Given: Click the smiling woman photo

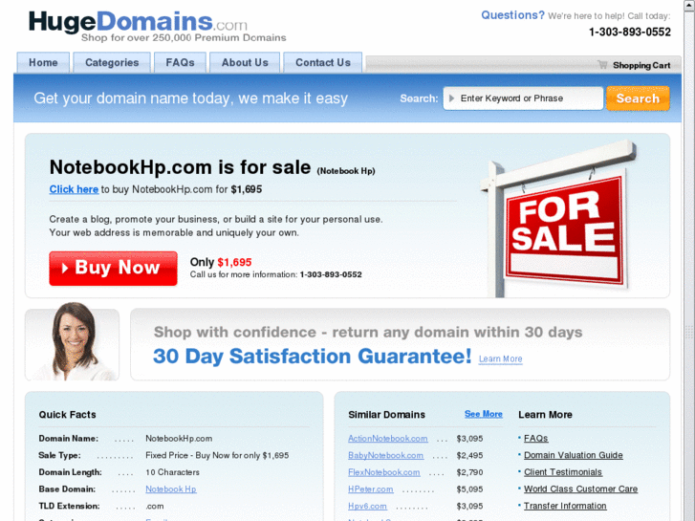Looking at the screenshot, I should (x=73, y=341).
